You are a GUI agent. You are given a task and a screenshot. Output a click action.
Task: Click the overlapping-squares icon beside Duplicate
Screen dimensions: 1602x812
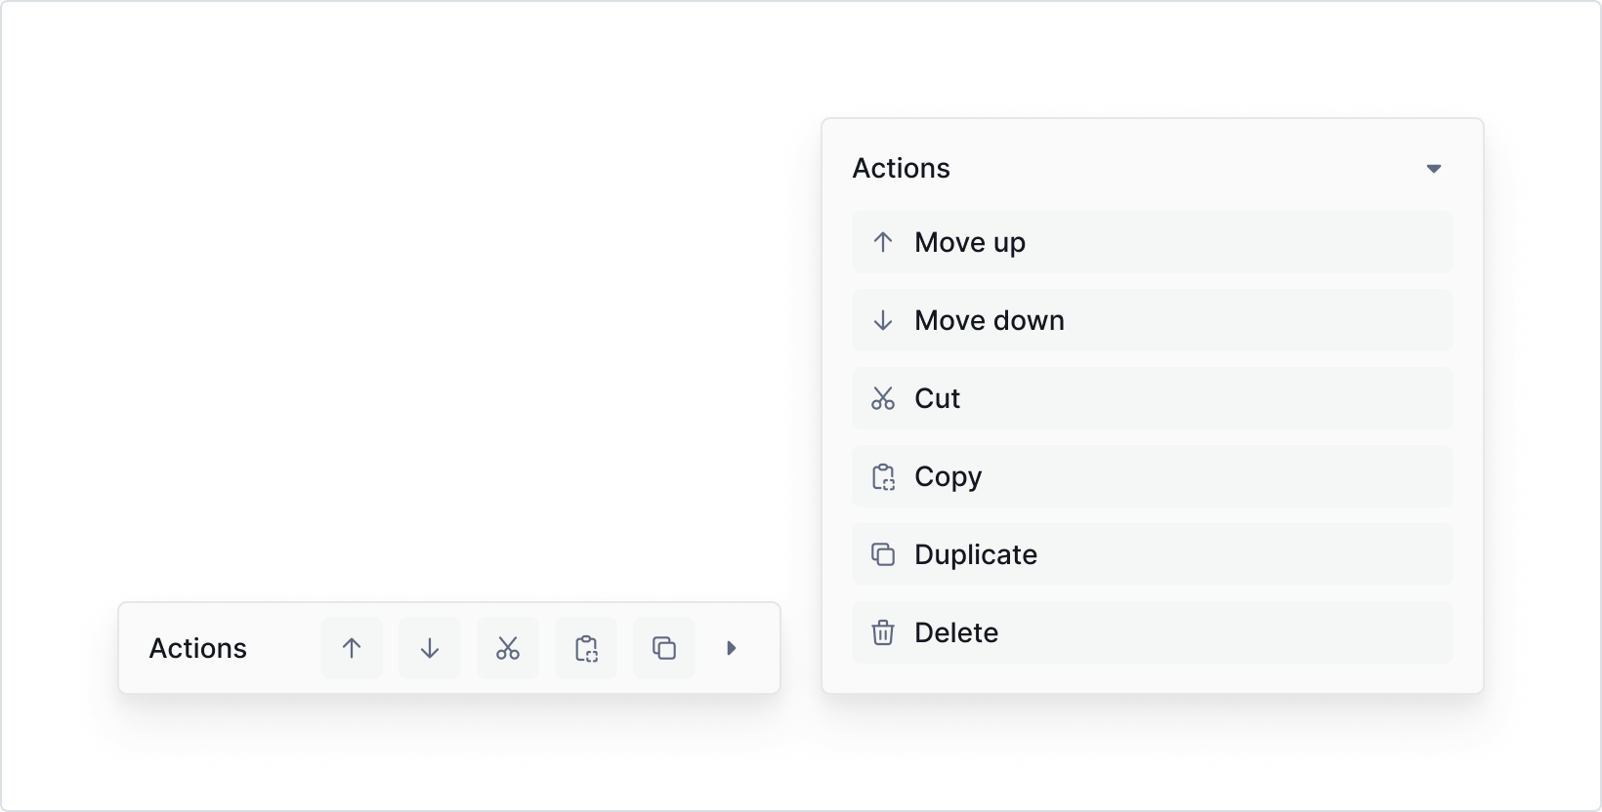click(x=884, y=554)
